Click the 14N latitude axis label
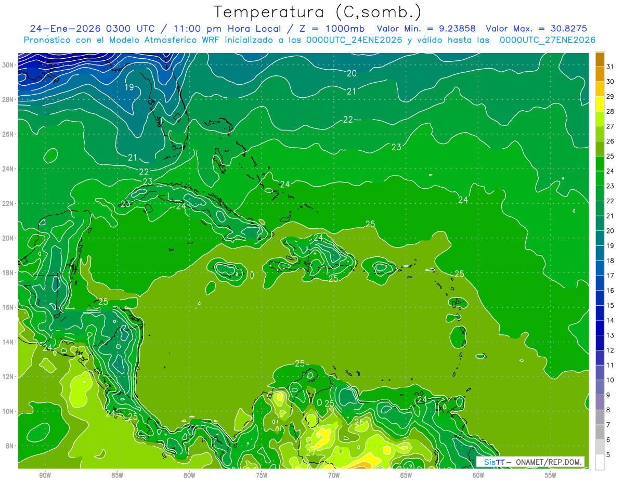The width and height of the screenshot is (624, 482). [x=7, y=342]
